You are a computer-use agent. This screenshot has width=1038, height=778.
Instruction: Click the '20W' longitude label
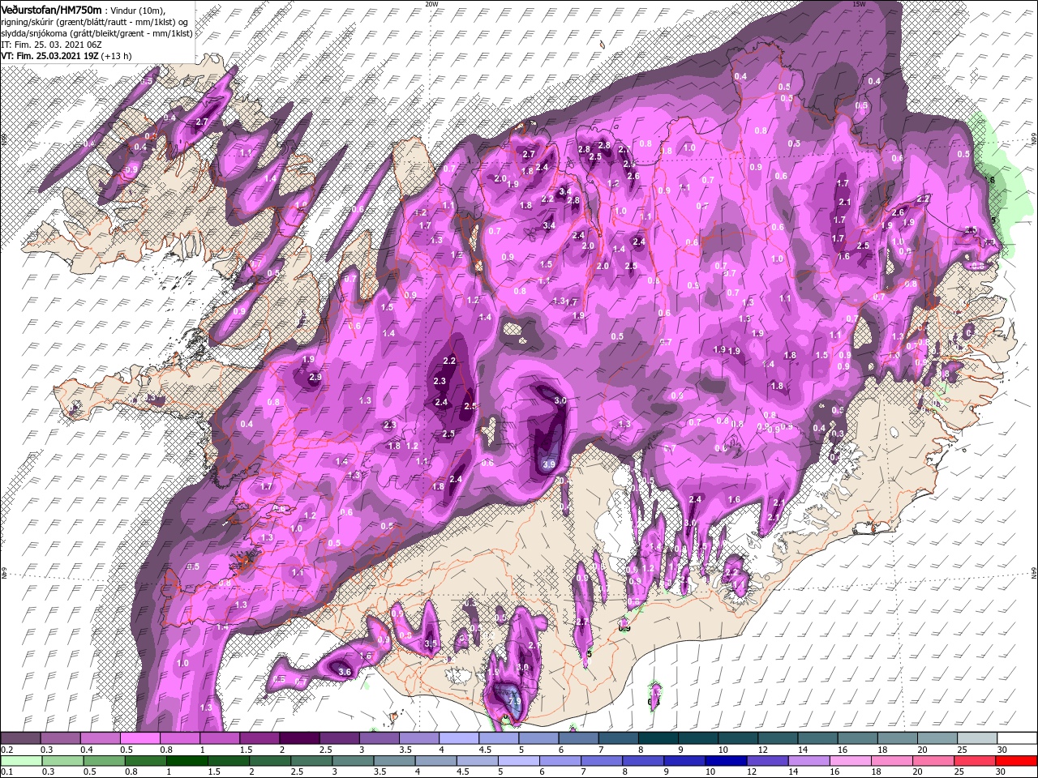coord(431,4)
